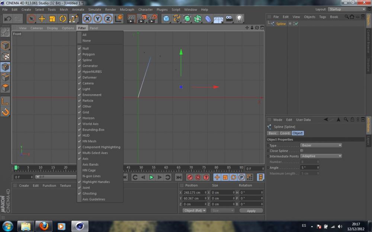Toggle the X-axis lock button
The height and width of the screenshot is (232, 372).
87,19
